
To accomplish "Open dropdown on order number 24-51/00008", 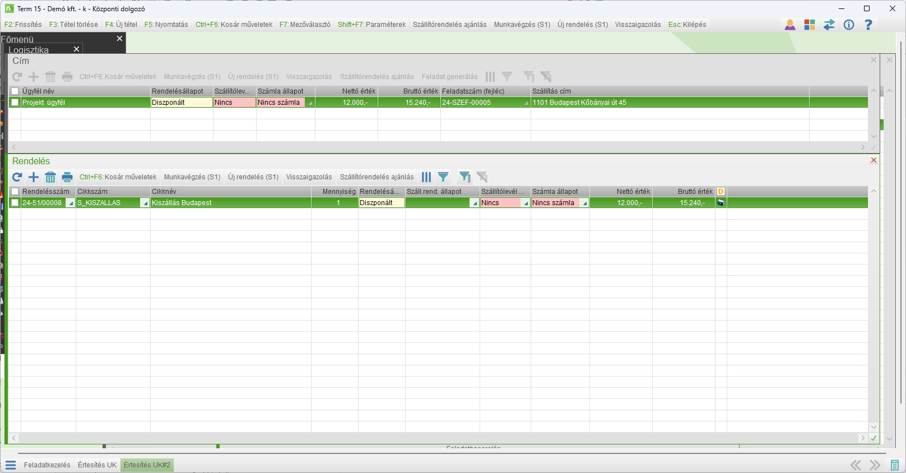I will (x=70, y=203).
